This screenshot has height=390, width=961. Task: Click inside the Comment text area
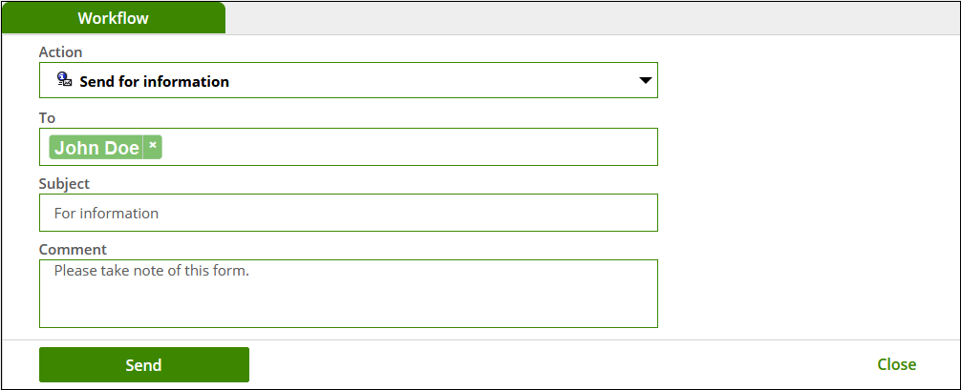pyautogui.click(x=348, y=294)
